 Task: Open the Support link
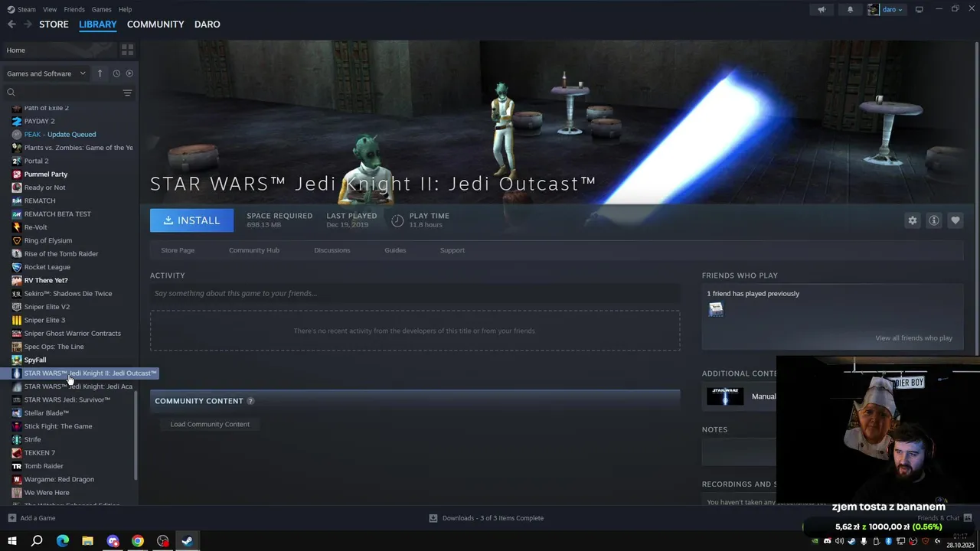[x=452, y=250]
